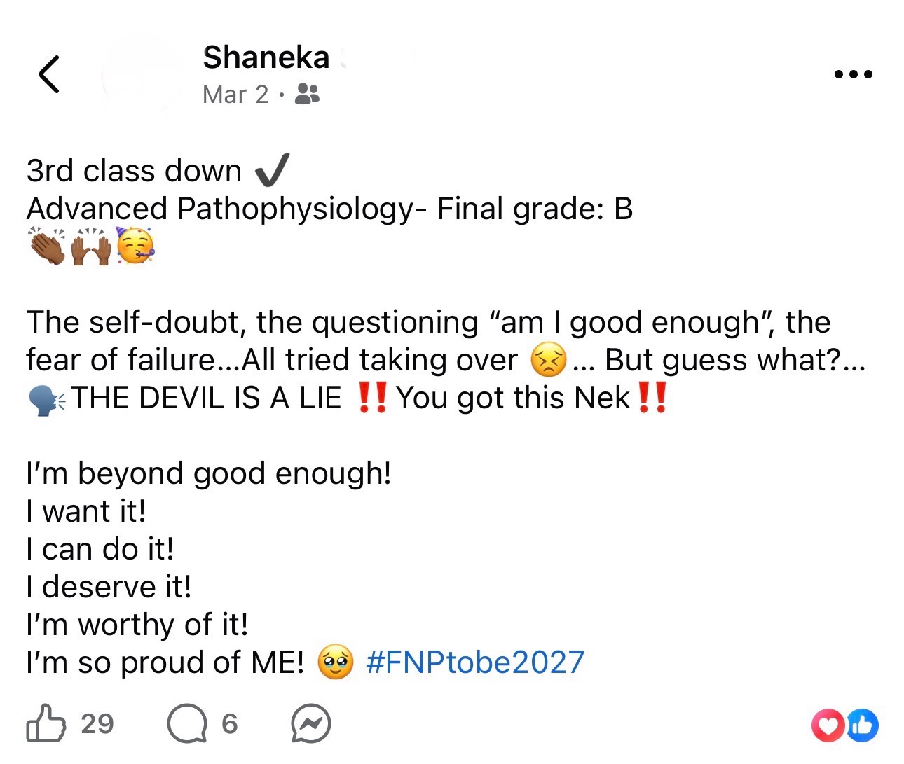Click the red heart reaction icon
The width and height of the screenshot is (904, 764).
pos(828,725)
